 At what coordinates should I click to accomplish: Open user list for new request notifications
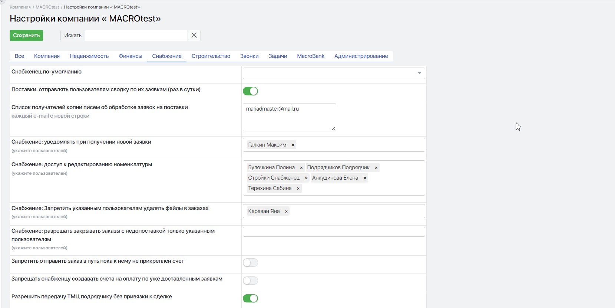coord(360,145)
